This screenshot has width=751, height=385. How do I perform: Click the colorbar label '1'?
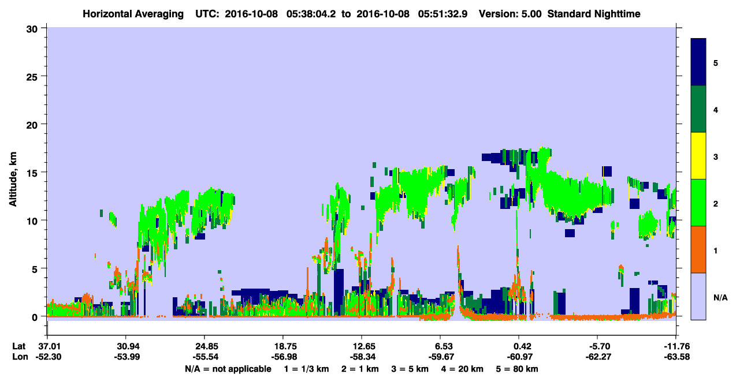[x=715, y=250]
